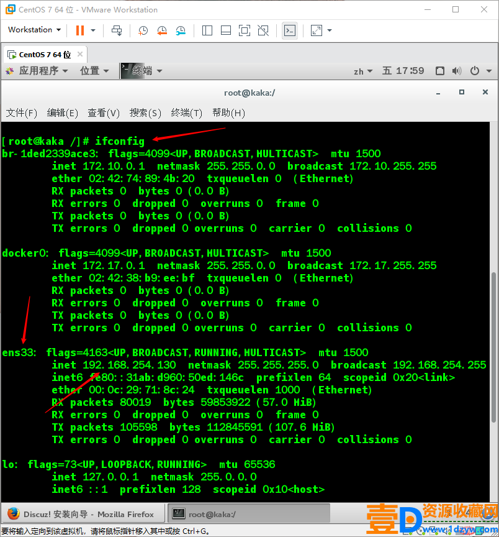Revert to the previous snapshot

click(x=162, y=30)
